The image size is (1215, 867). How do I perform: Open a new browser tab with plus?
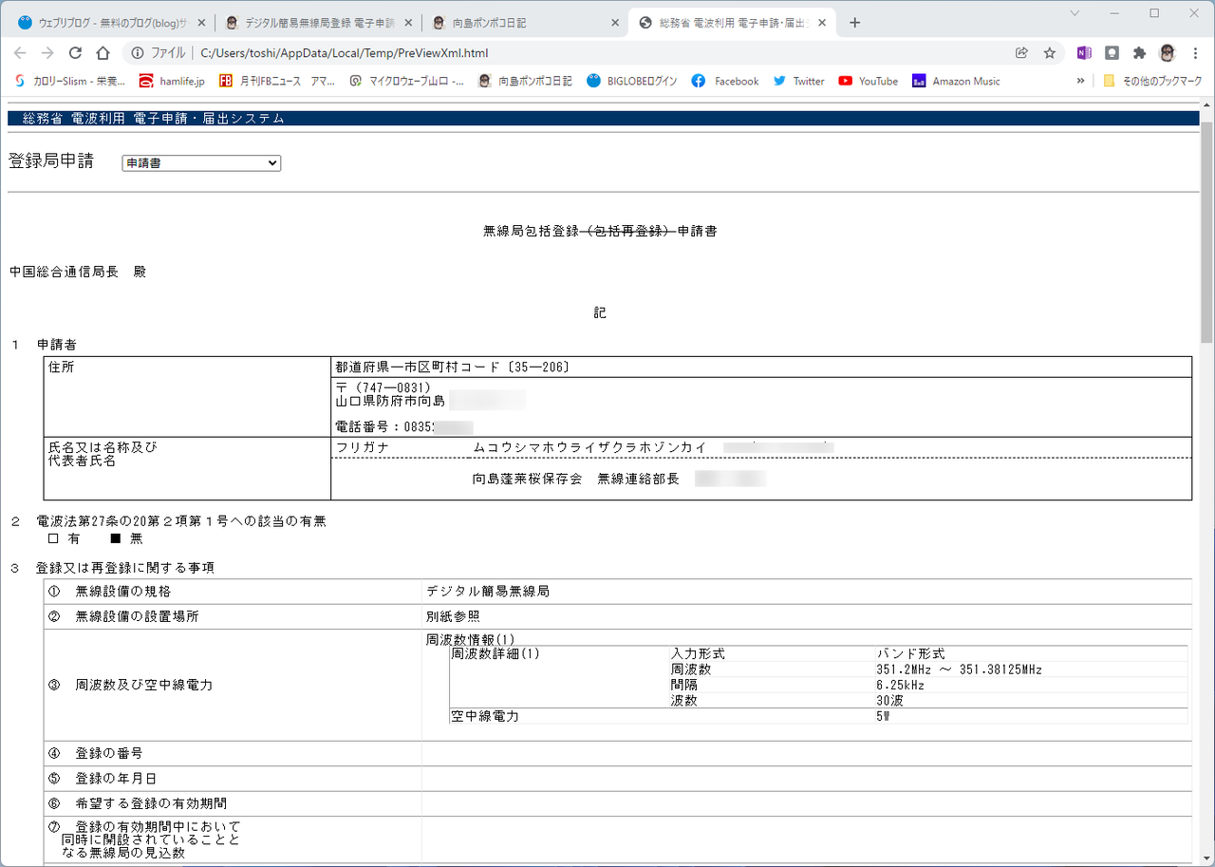tap(854, 23)
